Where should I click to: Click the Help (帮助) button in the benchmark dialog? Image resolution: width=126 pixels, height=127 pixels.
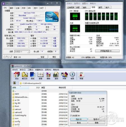click(97, 123)
